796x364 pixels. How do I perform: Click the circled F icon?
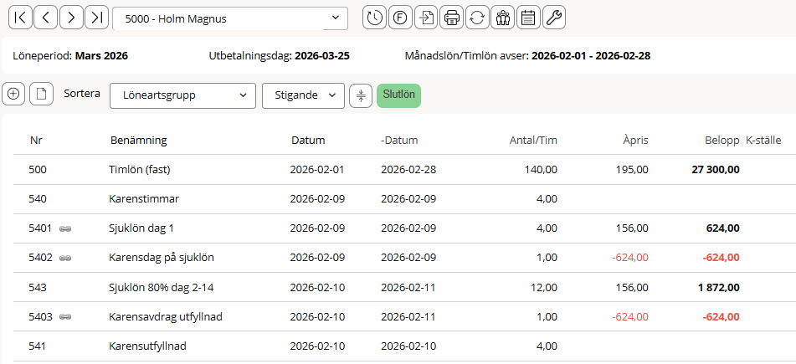click(x=400, y=18)
